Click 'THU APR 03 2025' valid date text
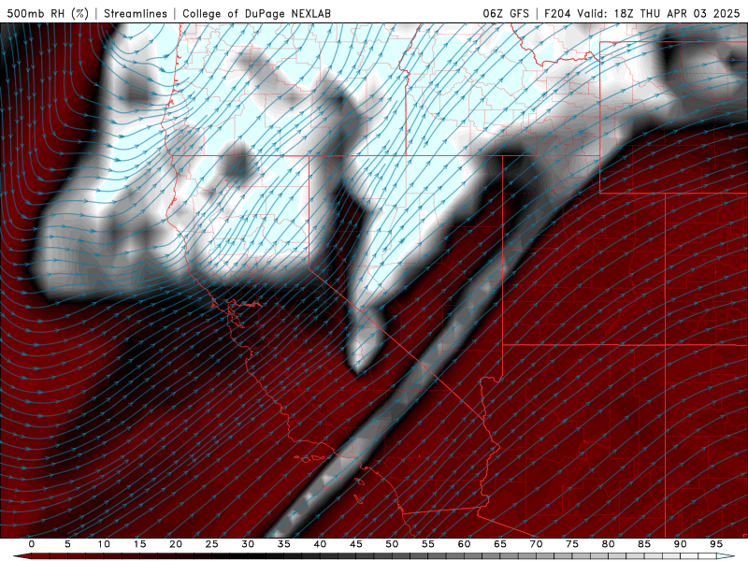This screenshot has height=561, width=748. pyautogui.click(x=690, y=13)
